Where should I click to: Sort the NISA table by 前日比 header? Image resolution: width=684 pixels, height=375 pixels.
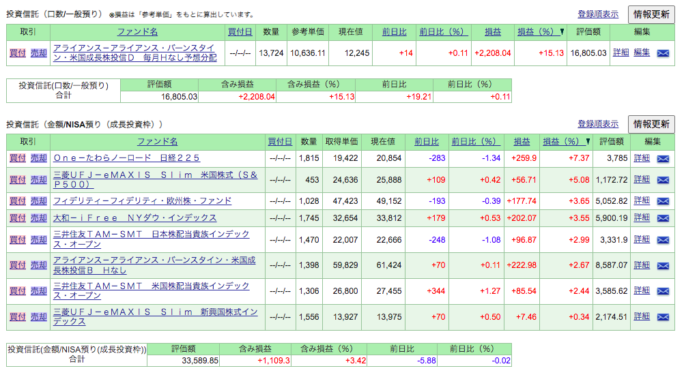tap(427, 142)
